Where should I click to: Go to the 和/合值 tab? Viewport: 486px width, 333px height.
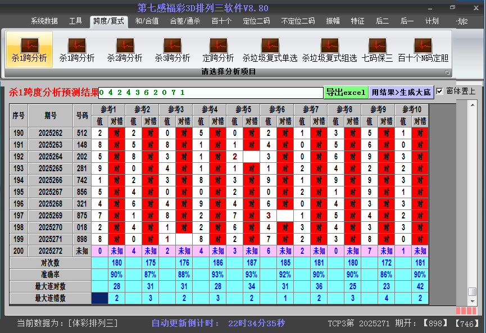pos(147,21)
